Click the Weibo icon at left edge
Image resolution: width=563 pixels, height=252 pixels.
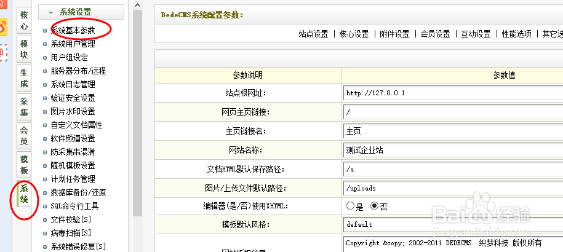pyautogui.click(x=3, y=27)
